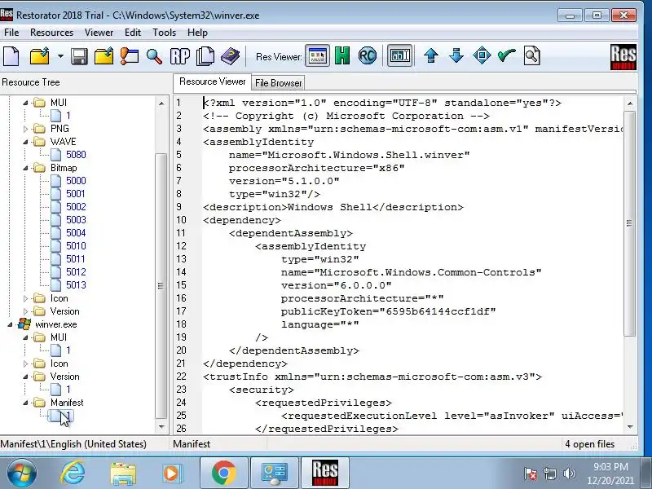Click the Copy pages toolbar icon
The width and height of the screenshot is (652, 489).
click(x=205, y=55)
